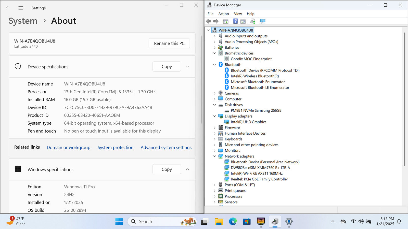Expand the Processors node
The image size is (408, 229).
214,196
